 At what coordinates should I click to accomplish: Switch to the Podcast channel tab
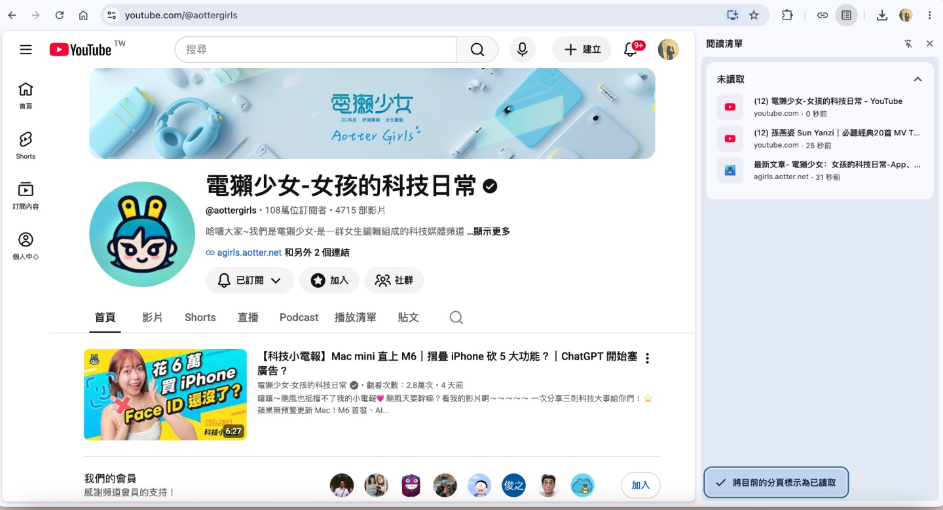pyautogui.click(x=299, y=317)
